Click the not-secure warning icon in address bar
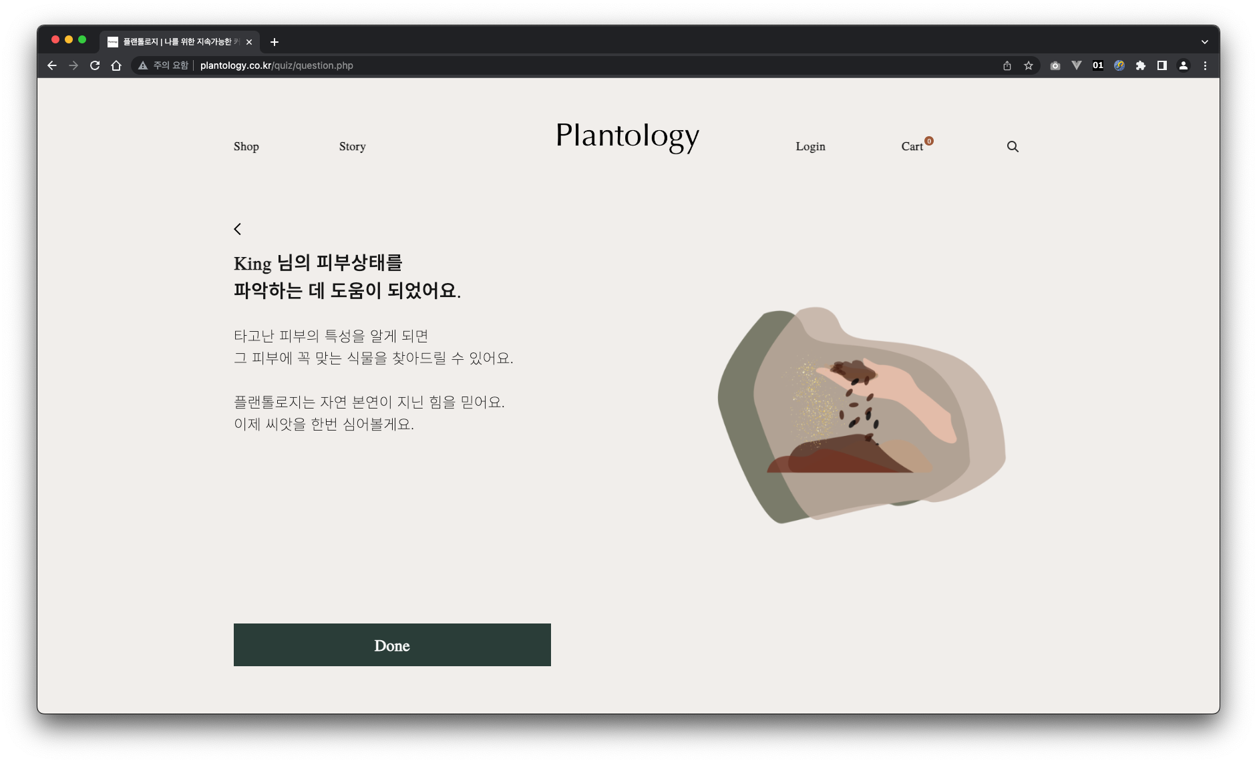 tap(143, 65)
